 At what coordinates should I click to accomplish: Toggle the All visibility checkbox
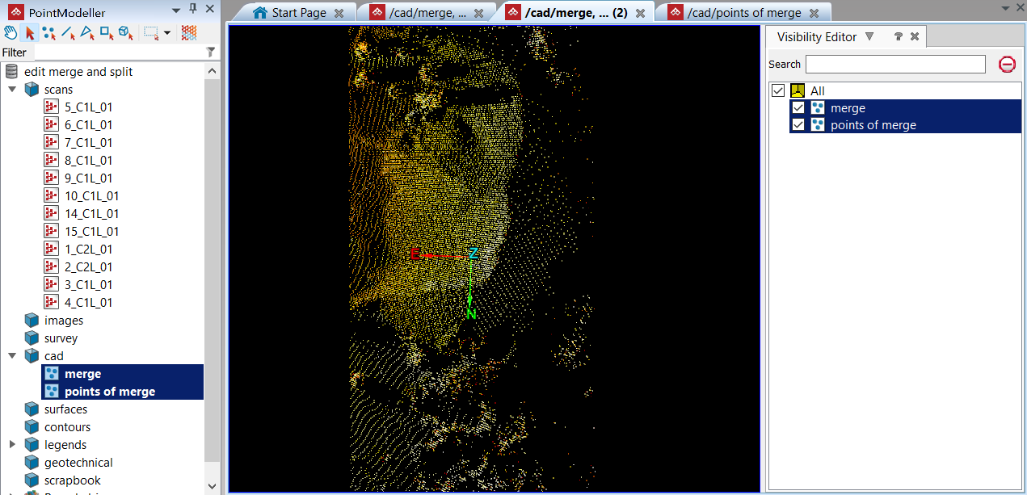pos(778,90)
